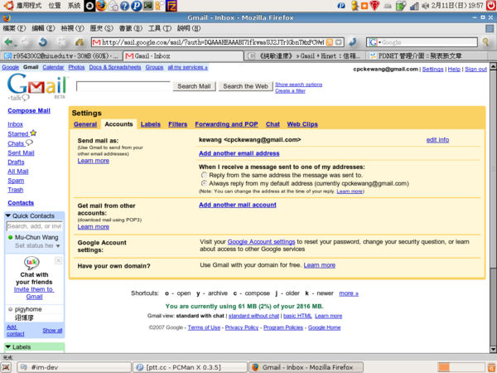Click the Search Mail button

coord(194,86)
